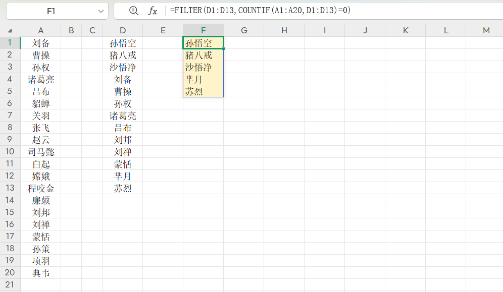The height and width of the screenshot is (292, 503).
Task: Select the cell containing 孙悟空 in column D
Action: click(122, 43)
